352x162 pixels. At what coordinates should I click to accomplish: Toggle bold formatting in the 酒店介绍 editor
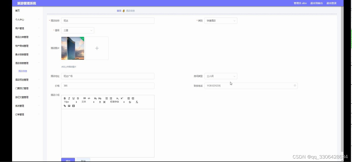tap(65, 98)
